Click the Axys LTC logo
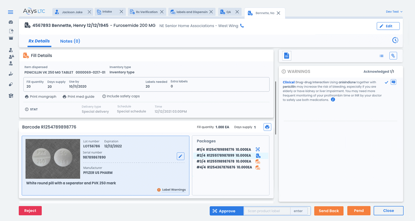The width and height of the screenshot is (415, 221). point(34,11)
